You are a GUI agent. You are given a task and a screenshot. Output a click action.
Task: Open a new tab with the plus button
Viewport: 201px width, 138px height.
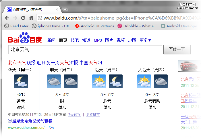[x=65, y=9]
